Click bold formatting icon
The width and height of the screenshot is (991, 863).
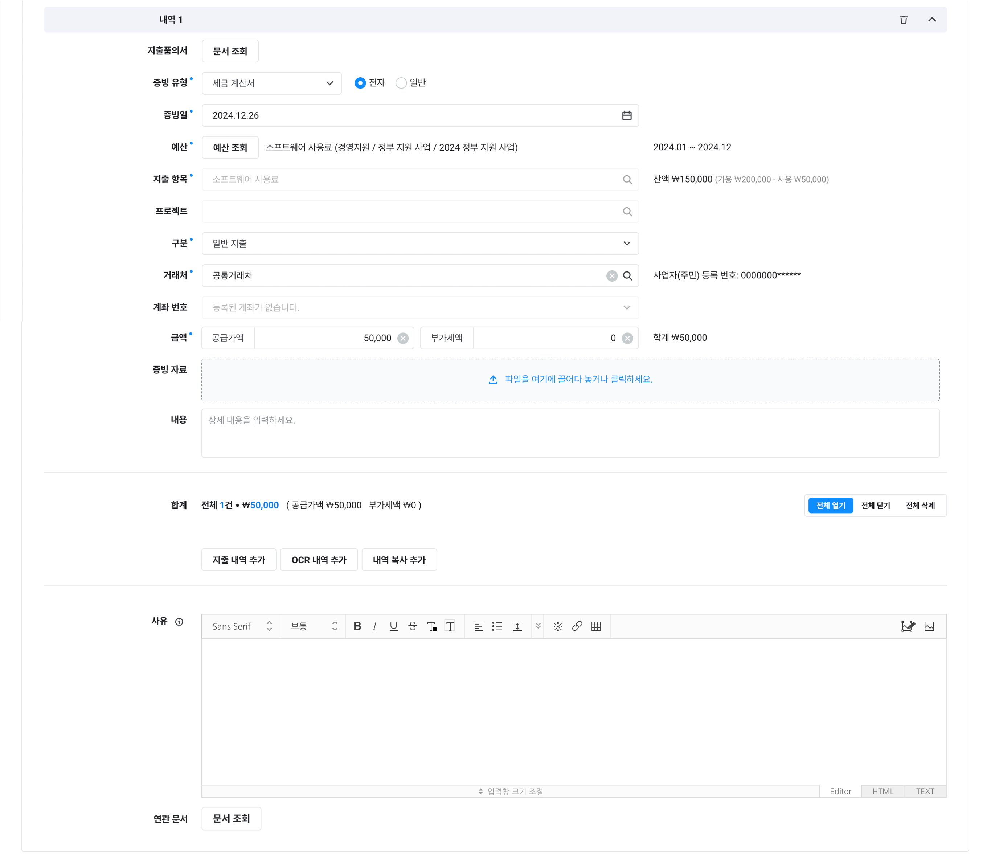pyautogui.click(x=357, y=626)
